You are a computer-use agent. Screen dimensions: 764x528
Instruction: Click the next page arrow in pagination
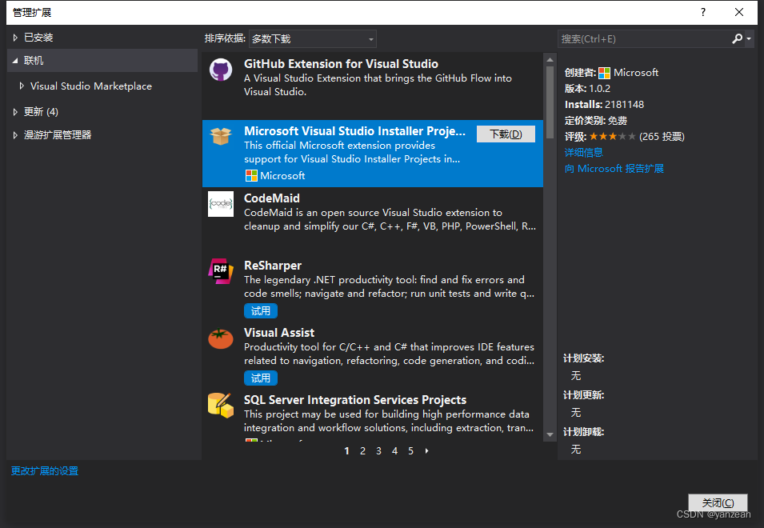click(x=427, y=451)
